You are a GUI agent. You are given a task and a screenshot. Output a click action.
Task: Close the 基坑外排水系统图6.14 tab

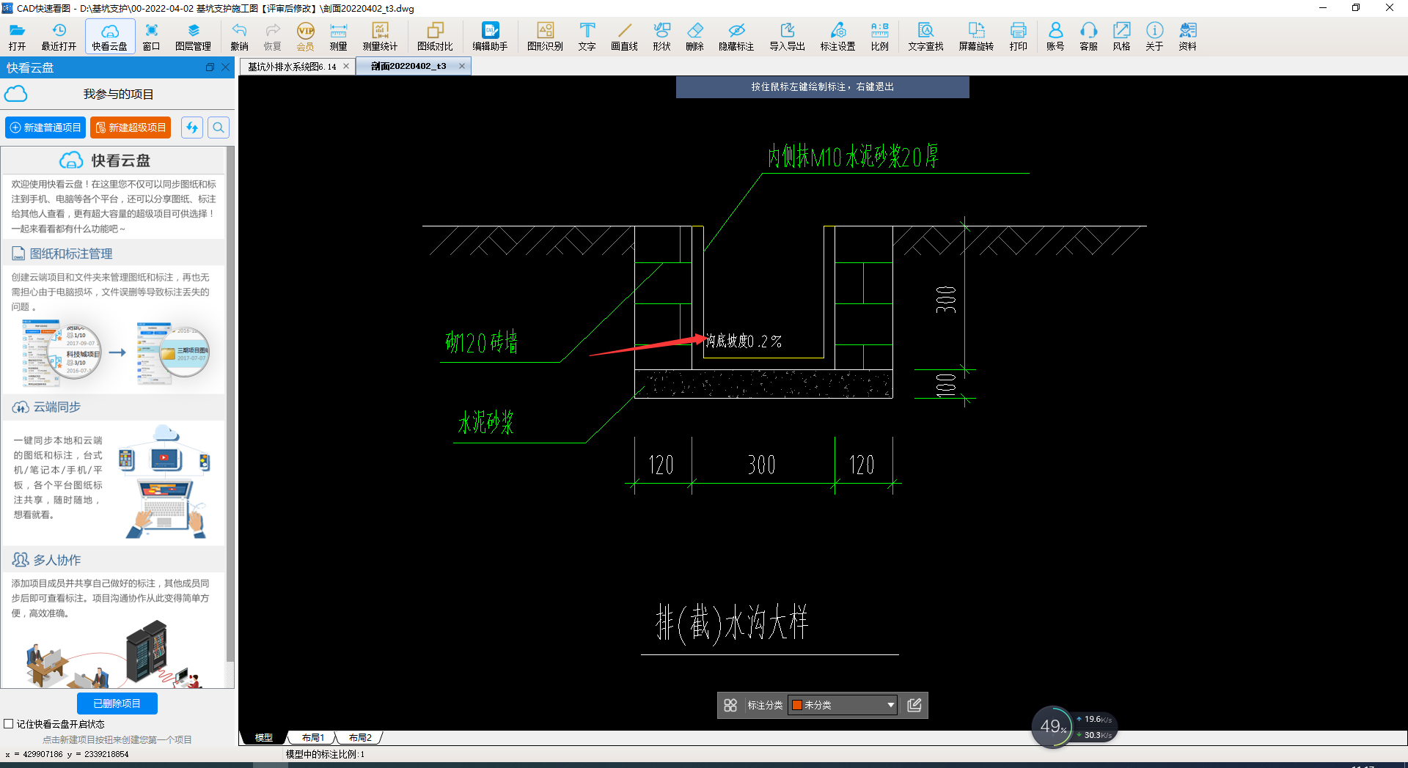tap(346, 66)
